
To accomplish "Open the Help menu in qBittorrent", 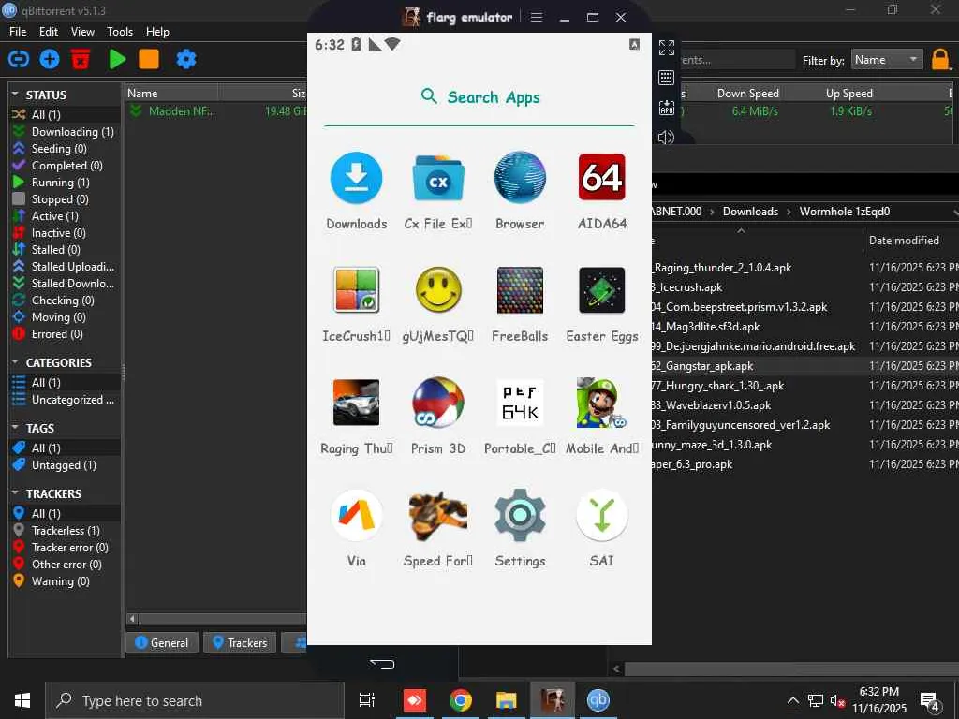I will 157,32.
